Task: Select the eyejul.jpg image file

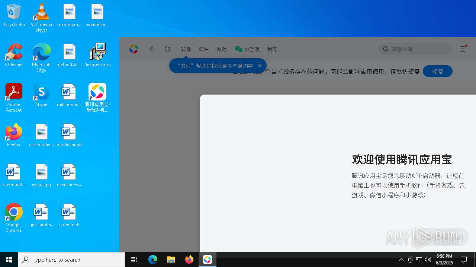Action: point(41,175)
